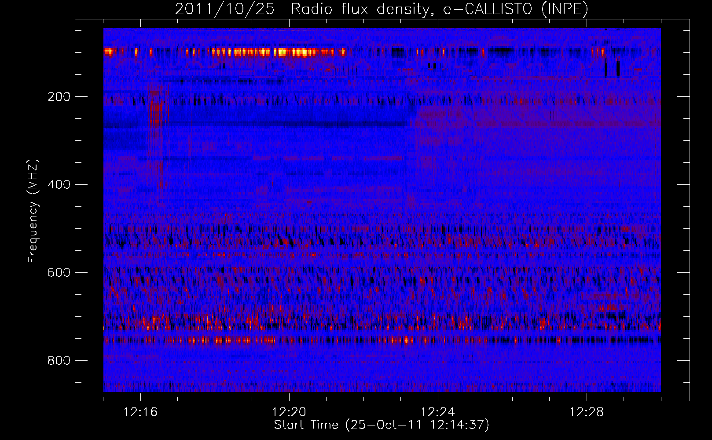Click the 12:28 time tick label
The width and height of the screenshot is (712, 440).
point(587,412)
